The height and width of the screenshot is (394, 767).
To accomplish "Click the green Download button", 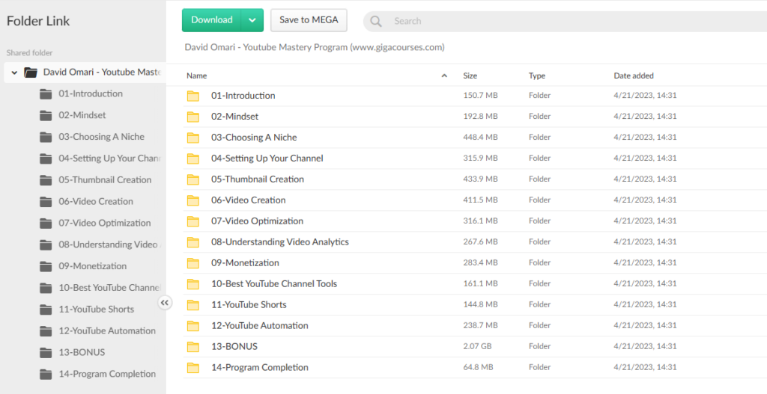I will pyautogui.click(x=212, y=20).
